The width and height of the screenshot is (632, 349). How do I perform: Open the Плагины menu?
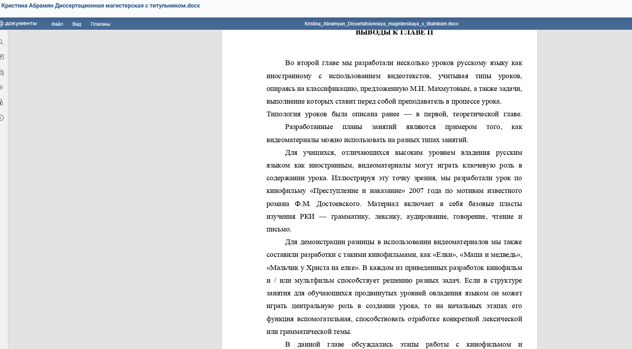tap(100, 24)
